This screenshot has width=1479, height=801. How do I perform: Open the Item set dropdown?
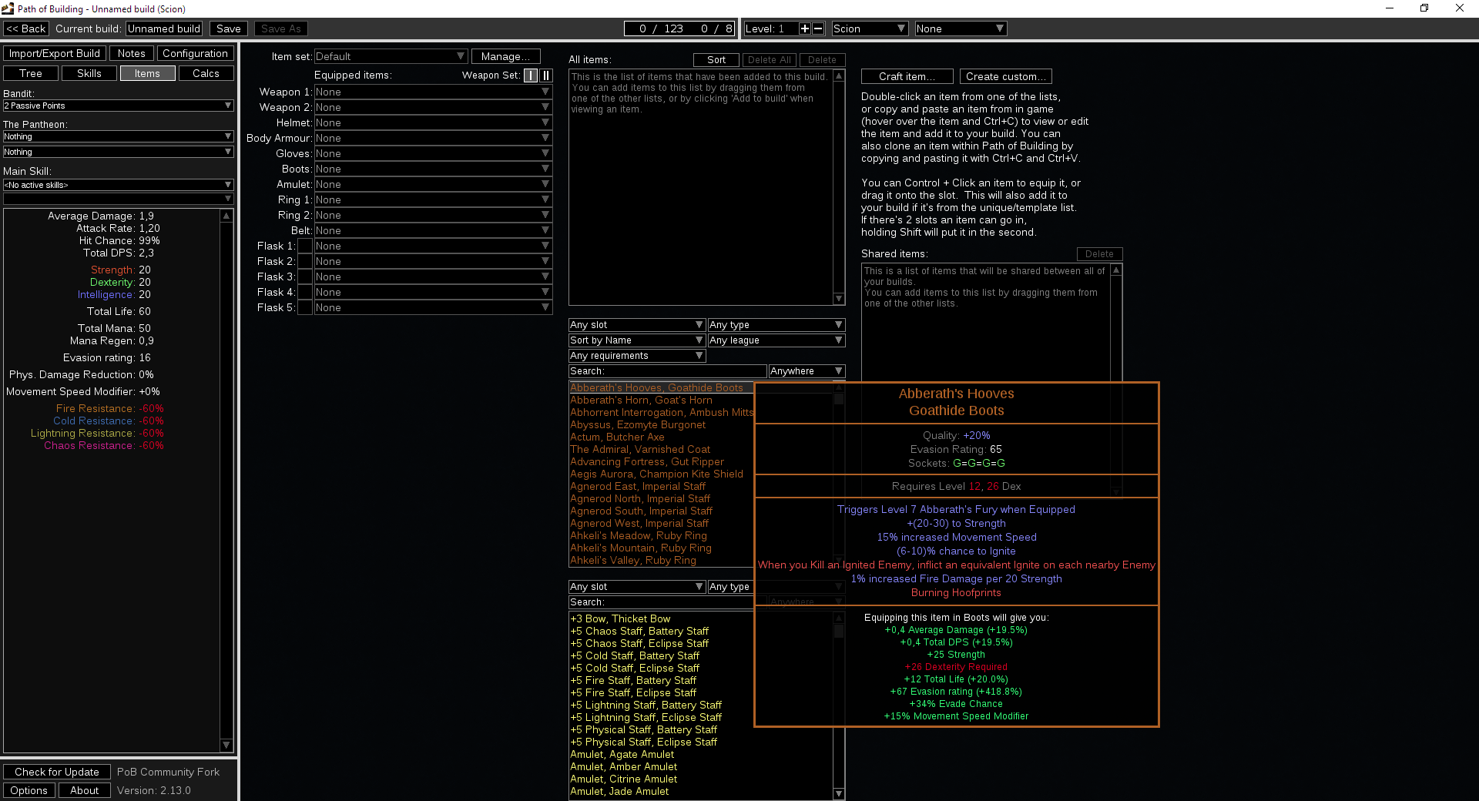pos(391,56)
